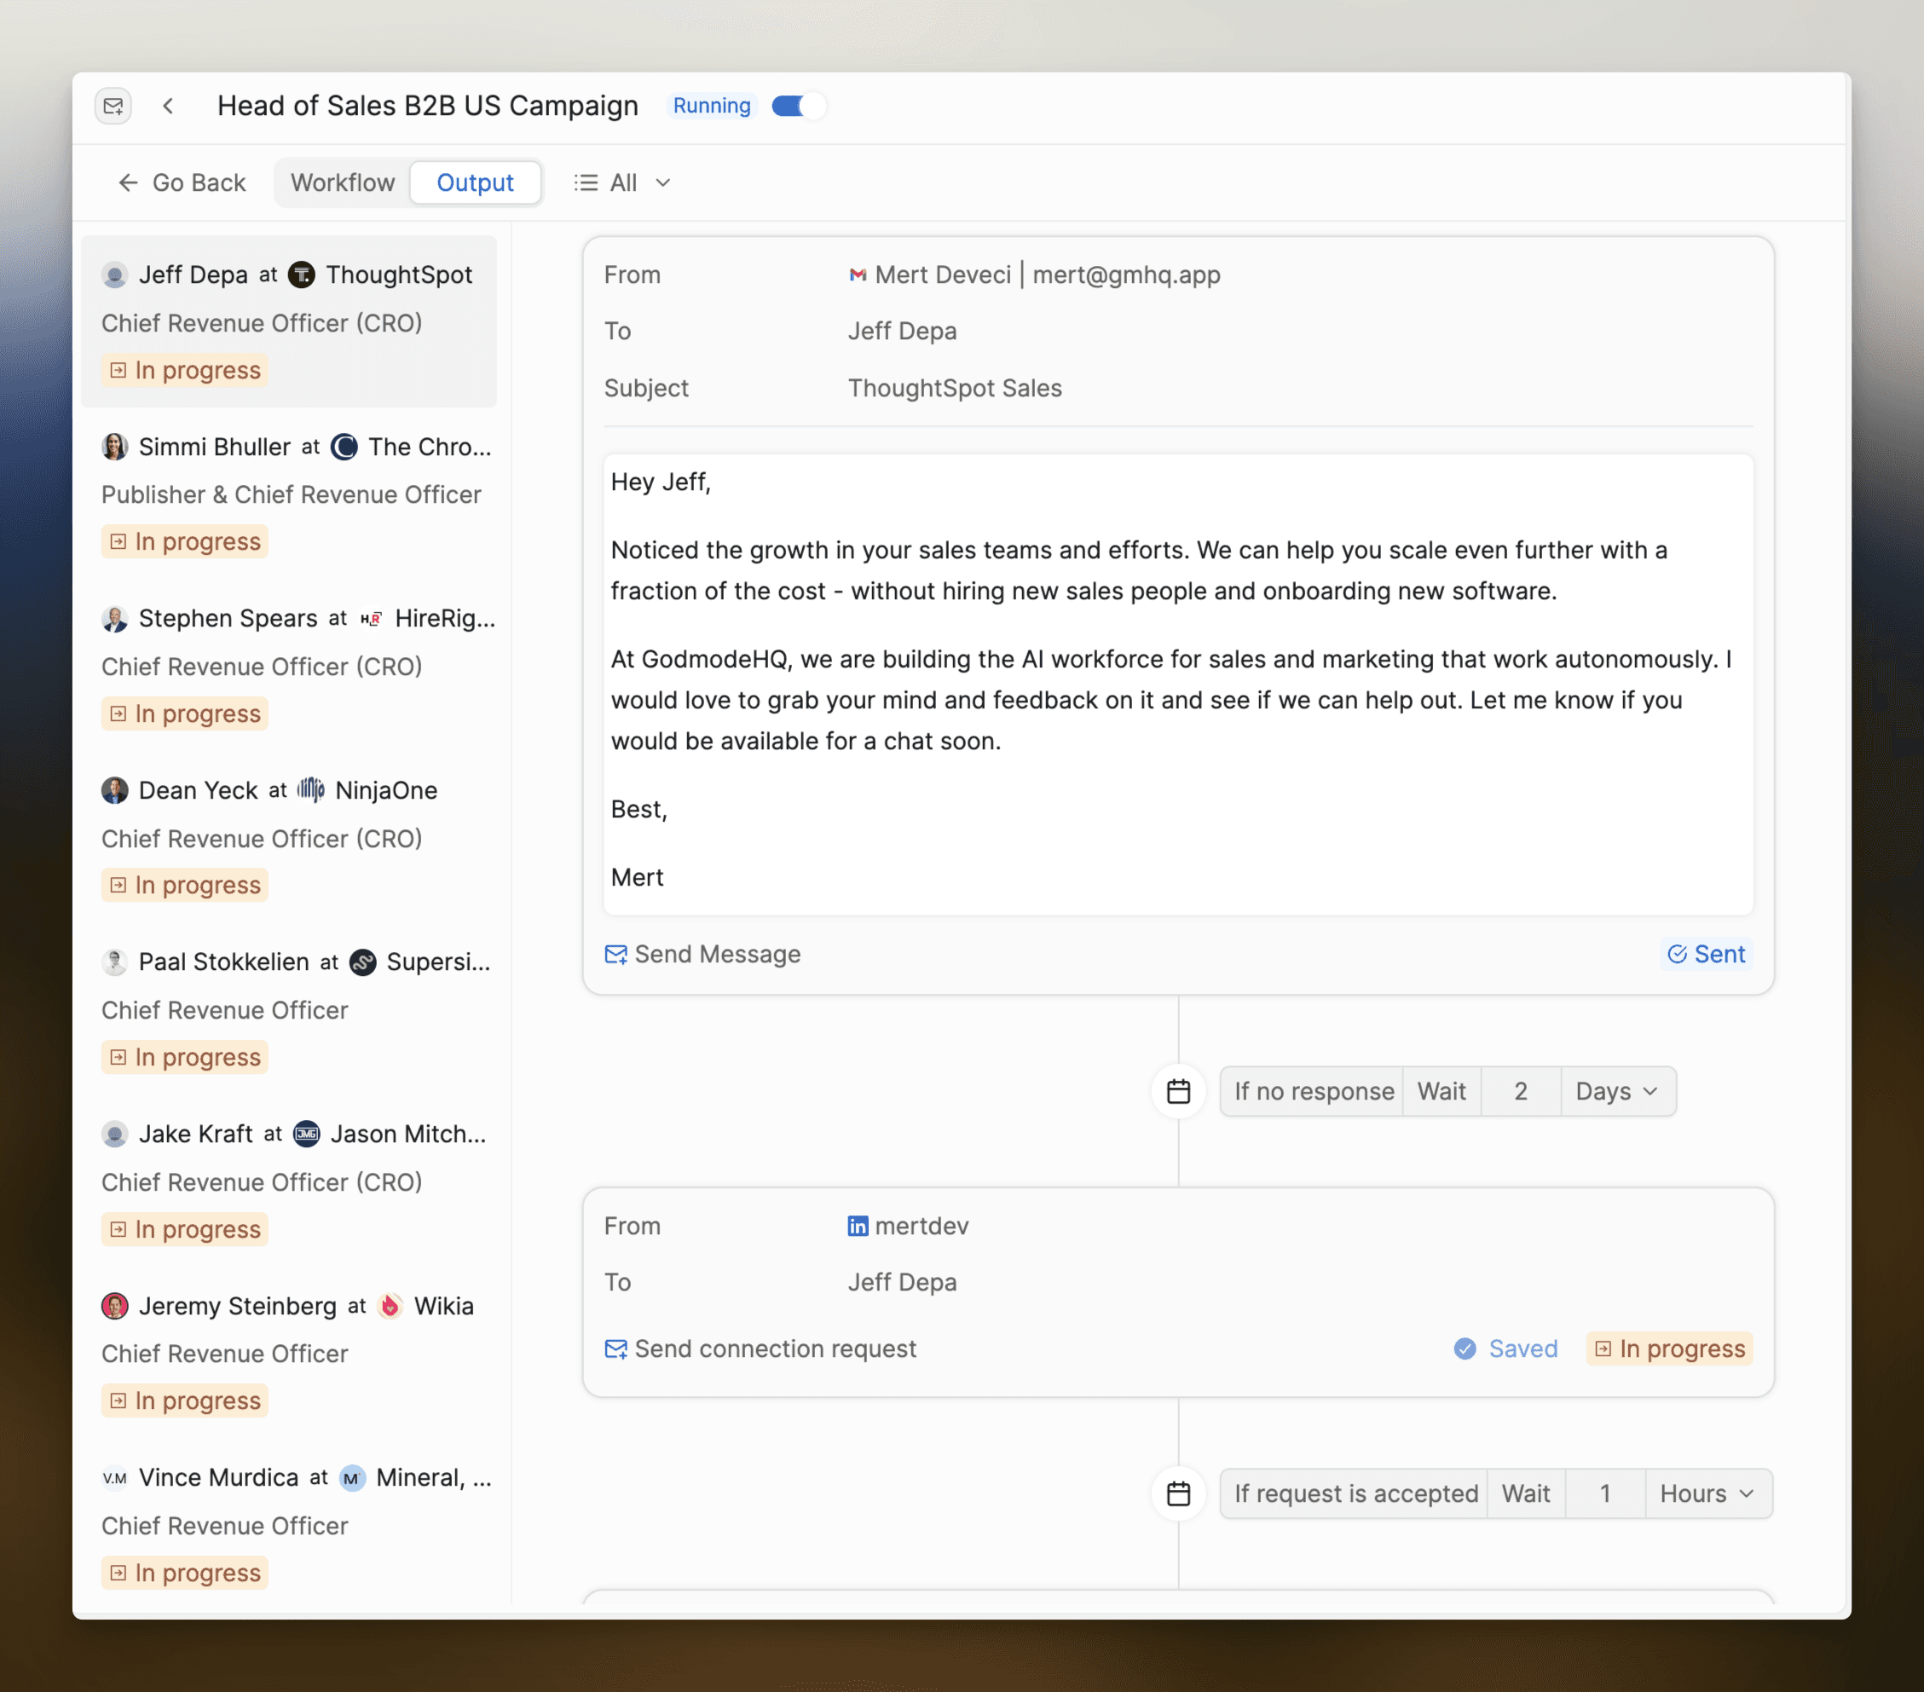Click calendar icon next to 'If no response'
The height and width of the screenshot is (1692, 1924).
(1177, 1092)
